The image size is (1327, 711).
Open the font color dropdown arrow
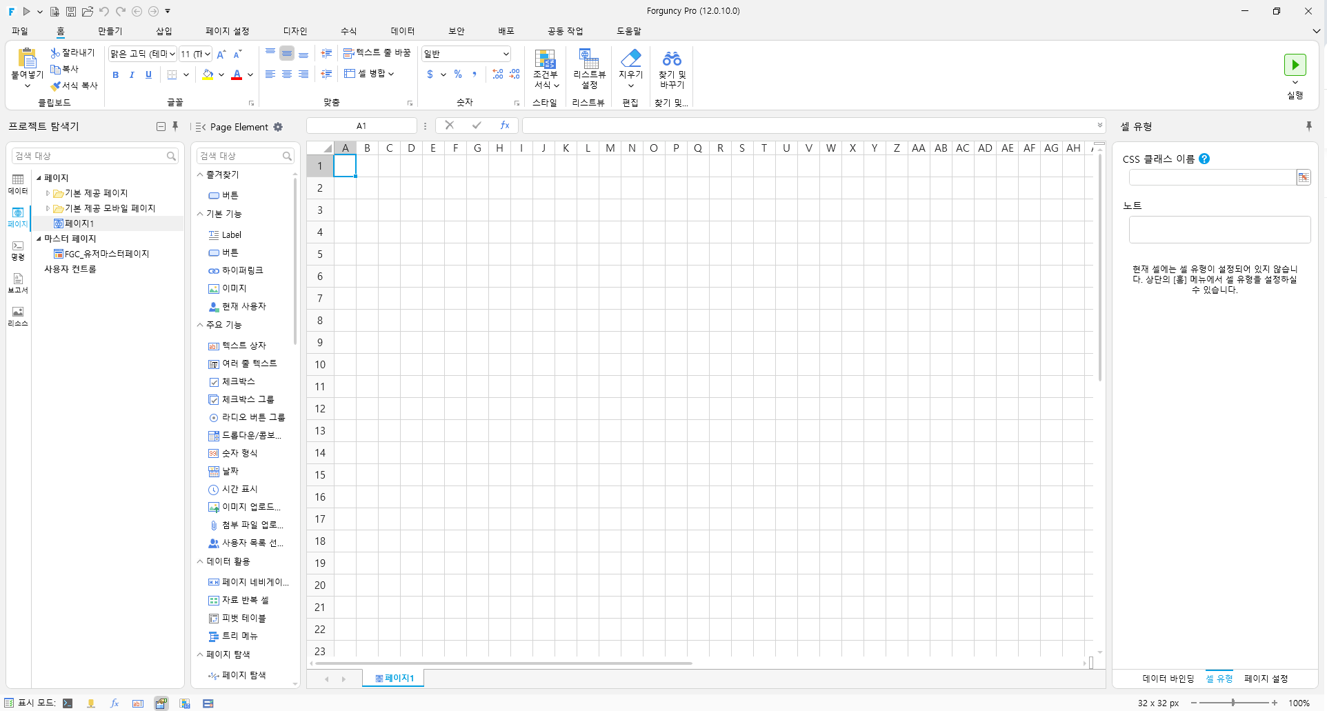click(x=250, y=74)
